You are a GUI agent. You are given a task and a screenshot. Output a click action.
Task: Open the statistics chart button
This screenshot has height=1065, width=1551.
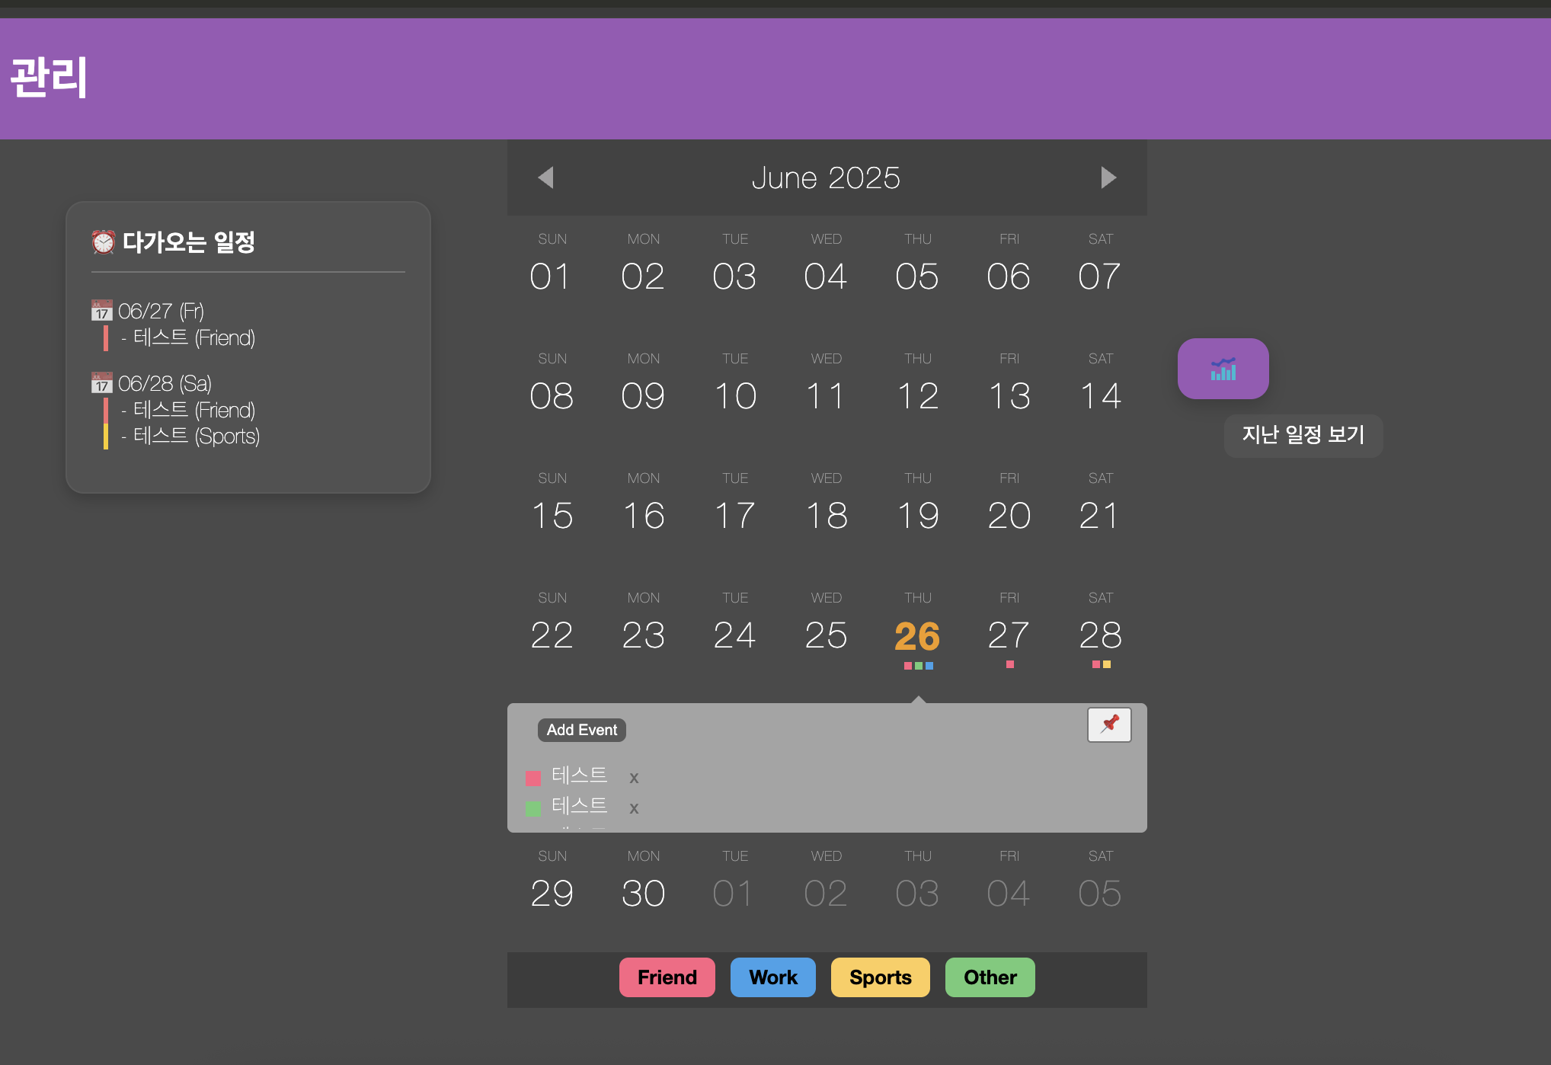click(1223, 369)
